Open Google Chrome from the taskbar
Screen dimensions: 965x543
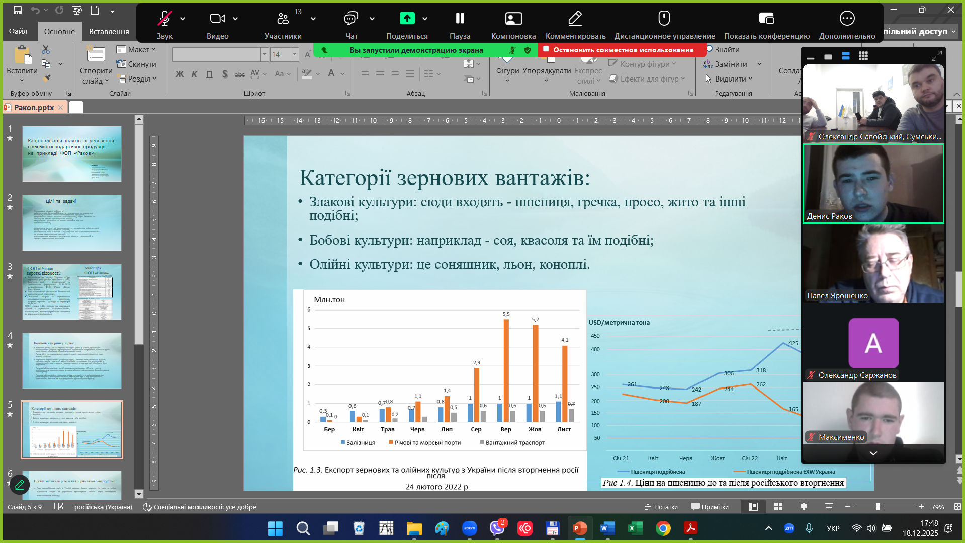tap(663, 528)
